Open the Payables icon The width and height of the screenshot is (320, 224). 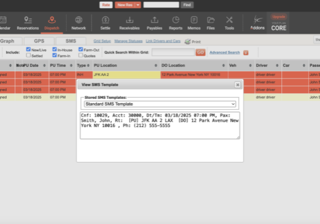pyautogui.click(x=155, y=20)
